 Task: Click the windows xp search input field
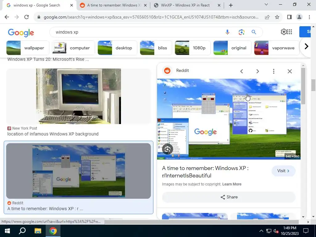pos(137,32)
